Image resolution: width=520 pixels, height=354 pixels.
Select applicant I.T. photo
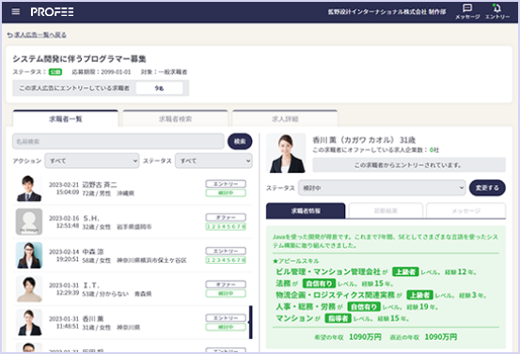coord(29,289)
